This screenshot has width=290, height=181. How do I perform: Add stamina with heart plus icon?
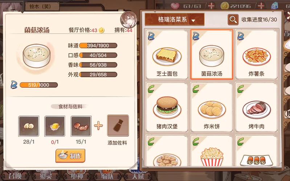[x=211, y=6]
